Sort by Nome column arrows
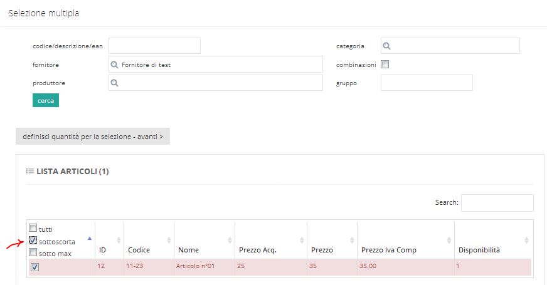The width and height of the screenshot is (547, 285). tap(230, 240)
